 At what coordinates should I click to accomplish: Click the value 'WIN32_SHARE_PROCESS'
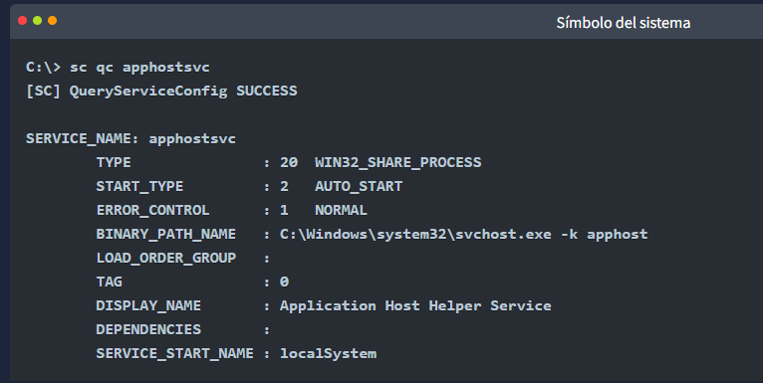(398, 163)
